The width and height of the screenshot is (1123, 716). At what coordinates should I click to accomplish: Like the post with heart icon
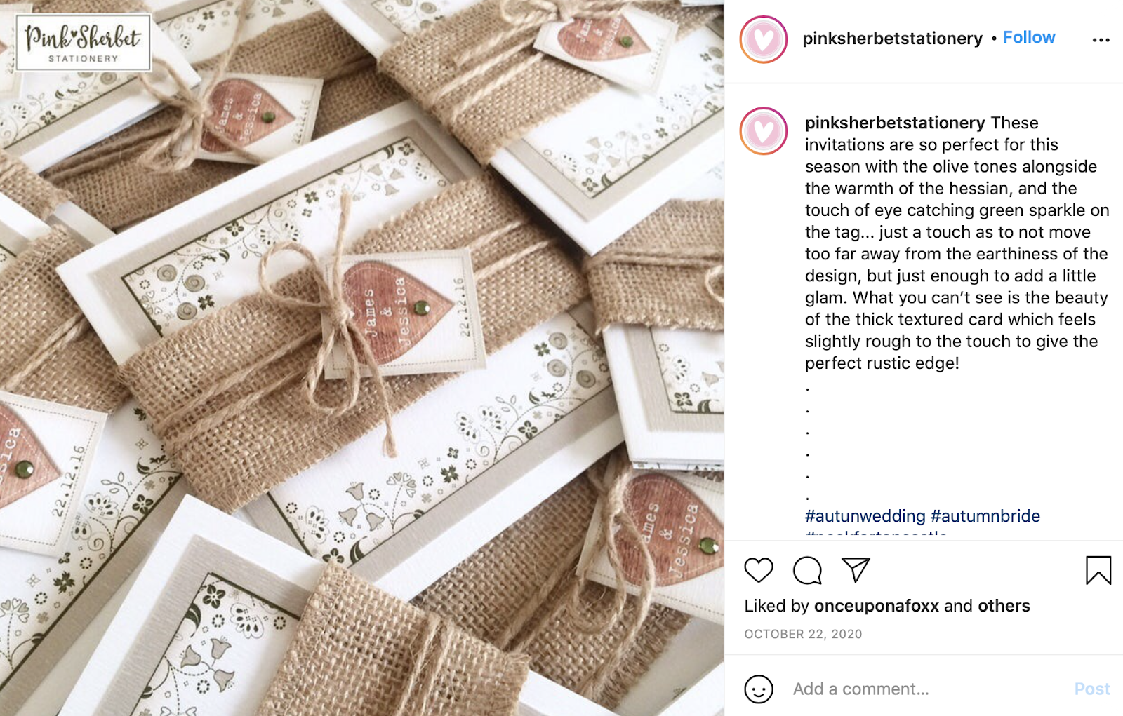[759, 570]
